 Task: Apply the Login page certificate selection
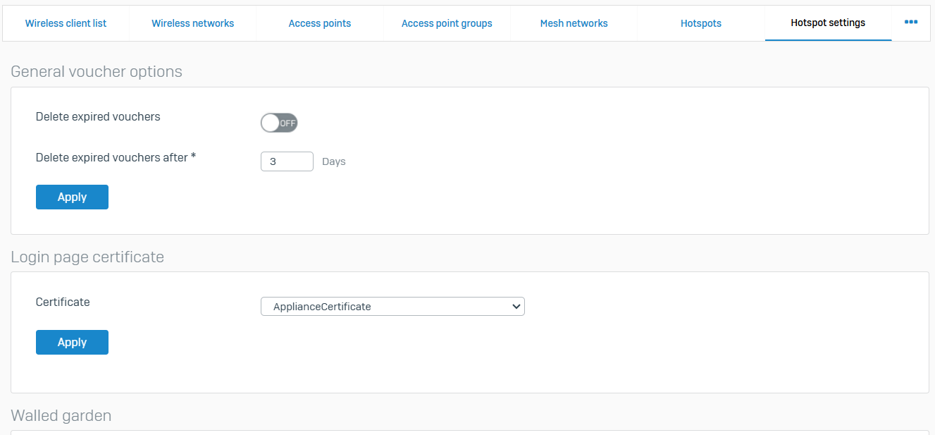(x=72, y=343)
